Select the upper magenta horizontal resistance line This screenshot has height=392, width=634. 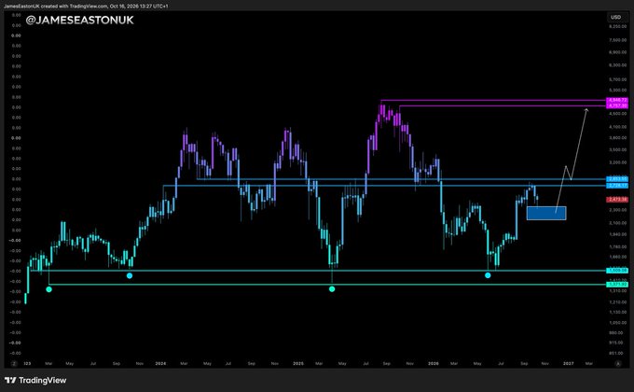493,100
